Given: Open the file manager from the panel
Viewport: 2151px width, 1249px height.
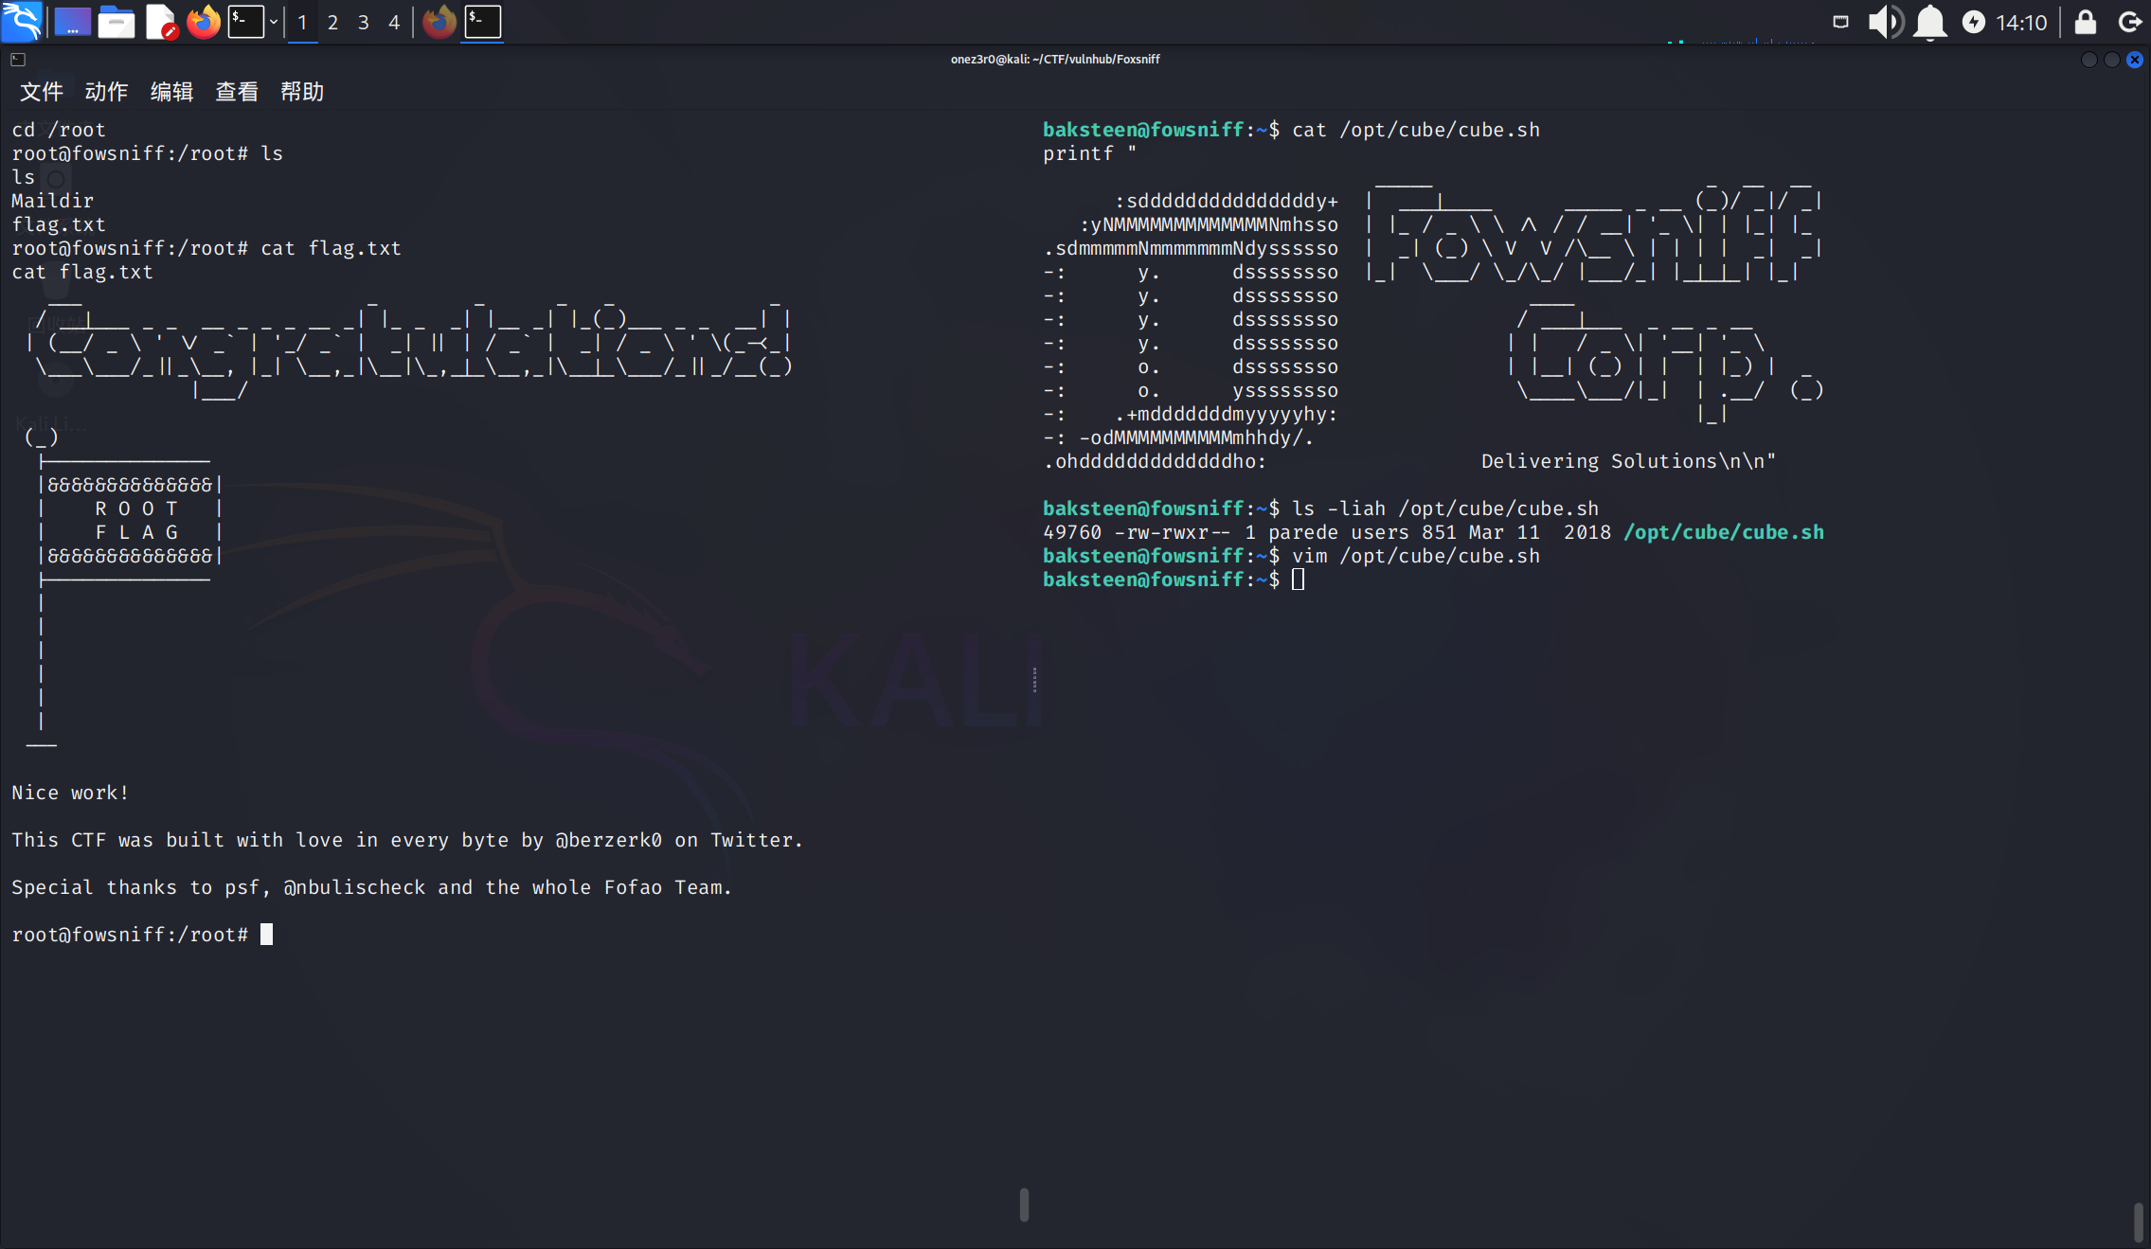Looking at the screenshot, I should tap(116, 21).
